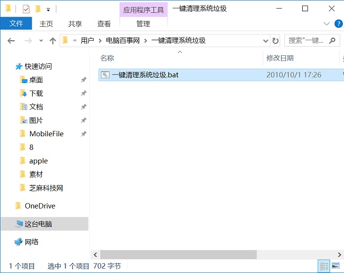The height and width of the screenshot is (273, 344).
Task: Open folder 8 in the navigation pane
Action: [31, 147]
